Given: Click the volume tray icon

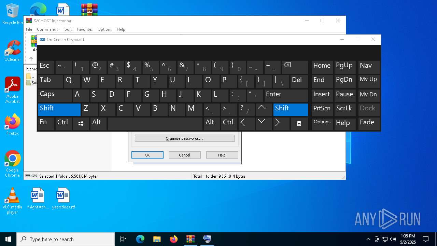Looking at the screenshot, I should click(393, 239).
